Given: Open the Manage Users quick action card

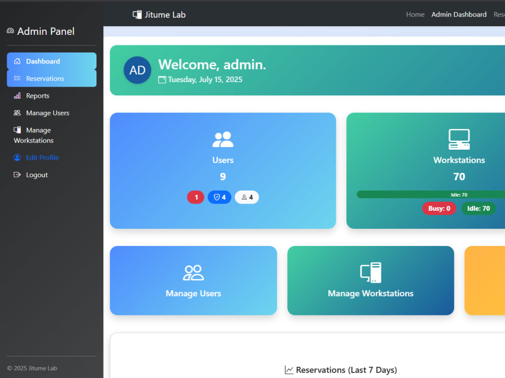Looking at the screenshot, I should pyautogui.click(x=193, y=281).
